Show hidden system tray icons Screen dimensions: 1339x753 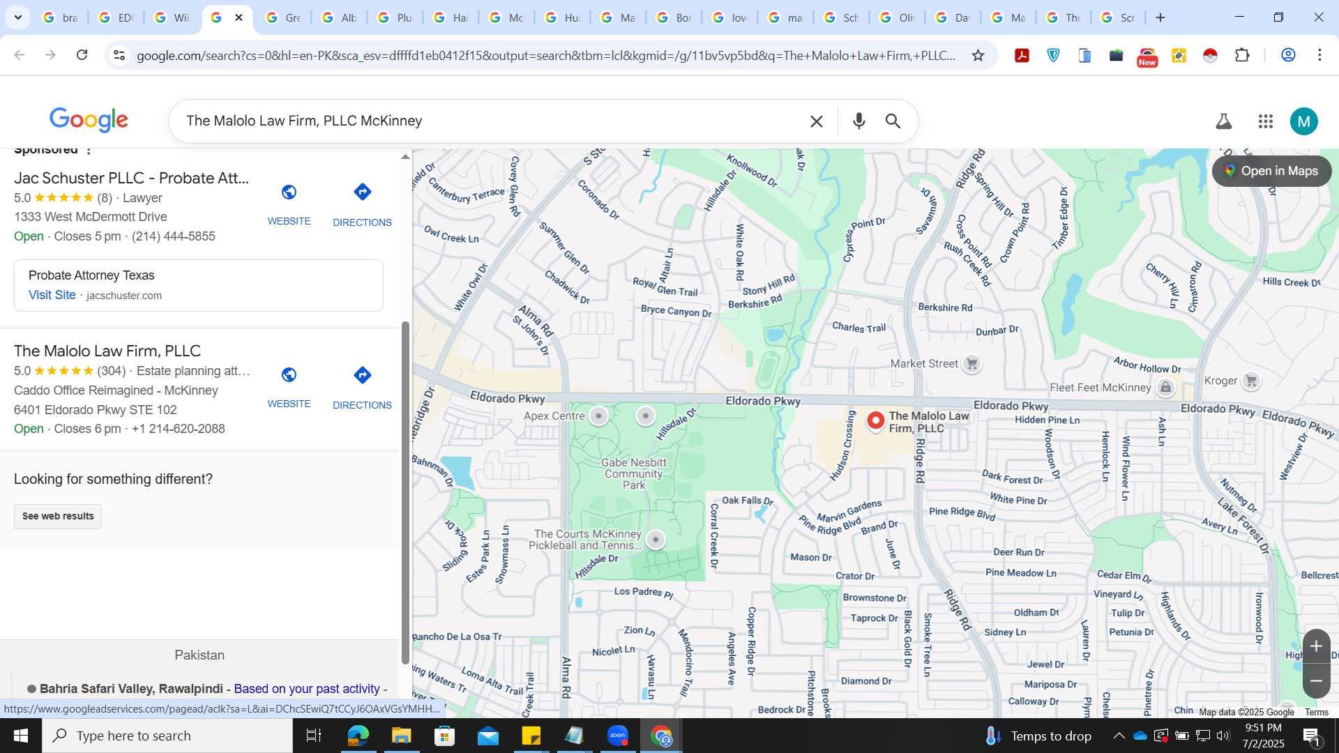(x=1119, y=736)
